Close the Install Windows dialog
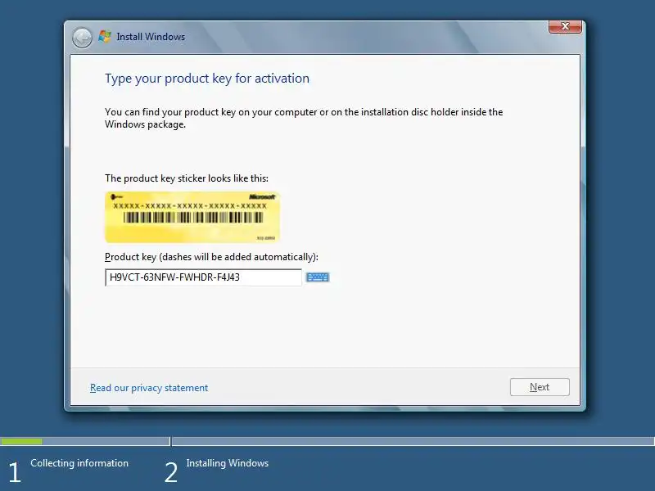 [565, 26]
